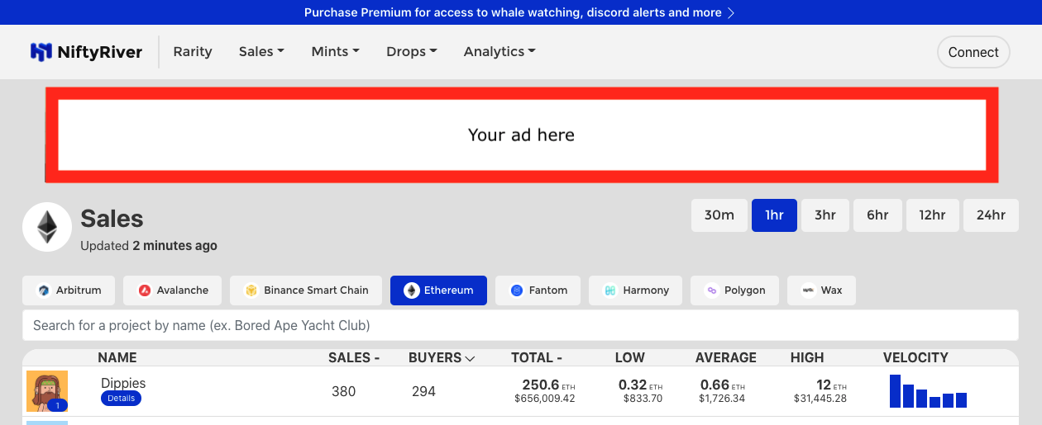
Task: Switch to the Harmony chain tab
Action: click(x=636, y=290)
